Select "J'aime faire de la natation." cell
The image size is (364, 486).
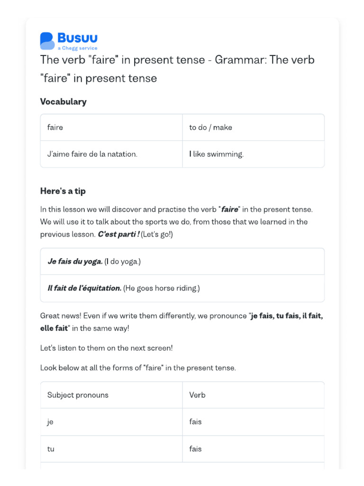(x=92, y=154)
